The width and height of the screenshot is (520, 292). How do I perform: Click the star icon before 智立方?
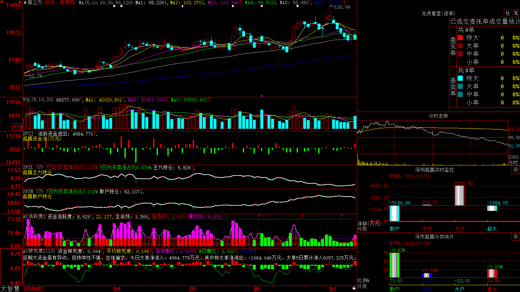click(x=25, y=3)
